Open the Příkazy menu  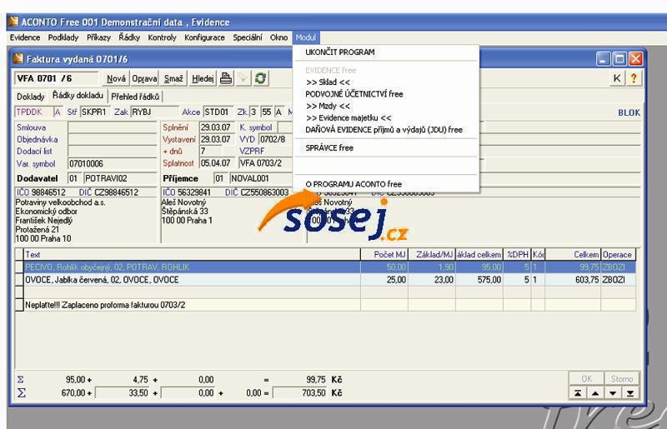tap(98, 37)
